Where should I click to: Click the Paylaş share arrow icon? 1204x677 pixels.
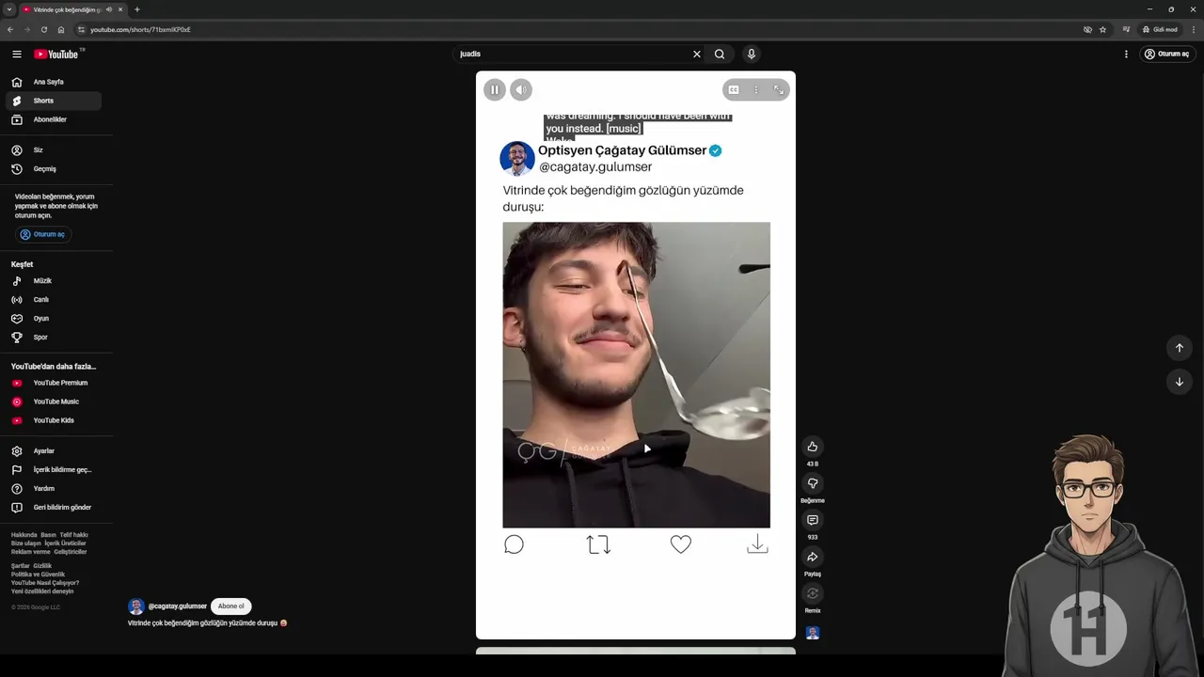tap(813, 557)
